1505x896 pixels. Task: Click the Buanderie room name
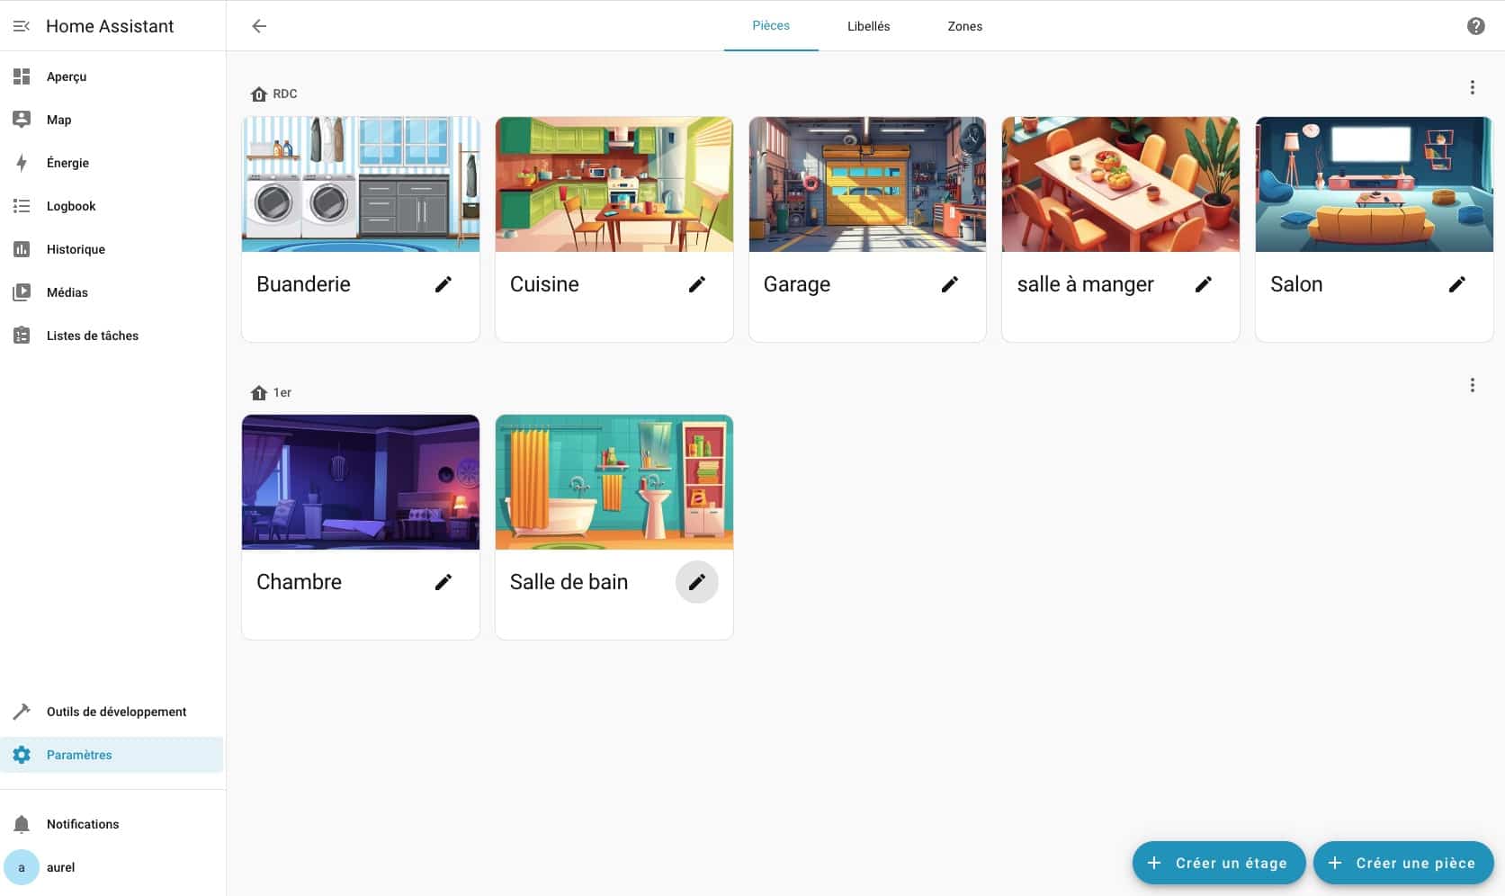303,284
